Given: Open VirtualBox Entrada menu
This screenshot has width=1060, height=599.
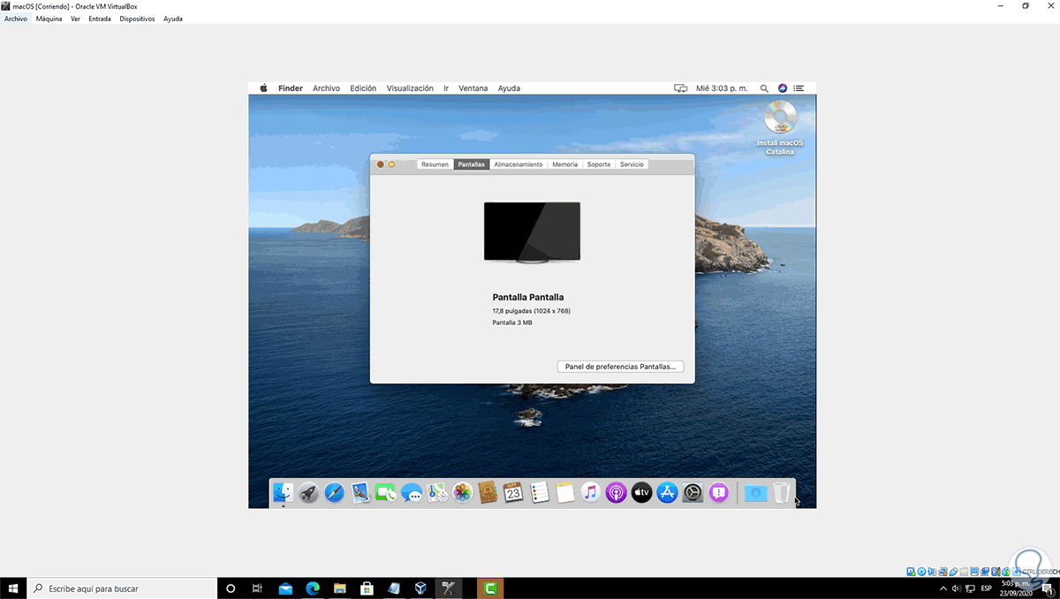Looking at the screenshot, I should click(100, 19).
